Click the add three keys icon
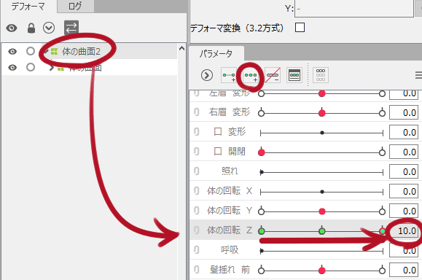 click(x=251, y=75)
